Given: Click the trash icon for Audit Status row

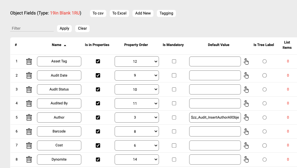Looking at the screenshot, I should click(29, 90).
